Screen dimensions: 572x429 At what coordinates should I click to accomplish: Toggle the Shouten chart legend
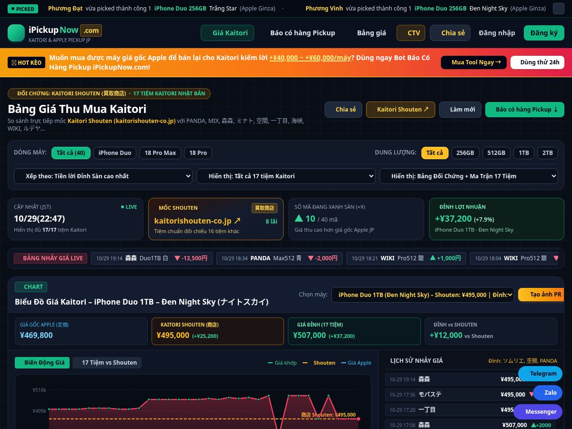coord(319,363)
